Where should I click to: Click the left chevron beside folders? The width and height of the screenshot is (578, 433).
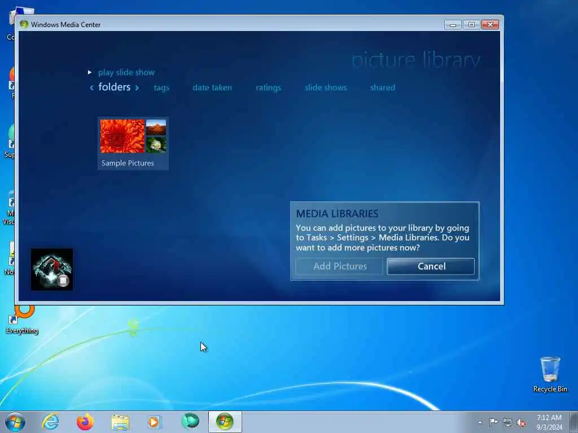(92, 87)
